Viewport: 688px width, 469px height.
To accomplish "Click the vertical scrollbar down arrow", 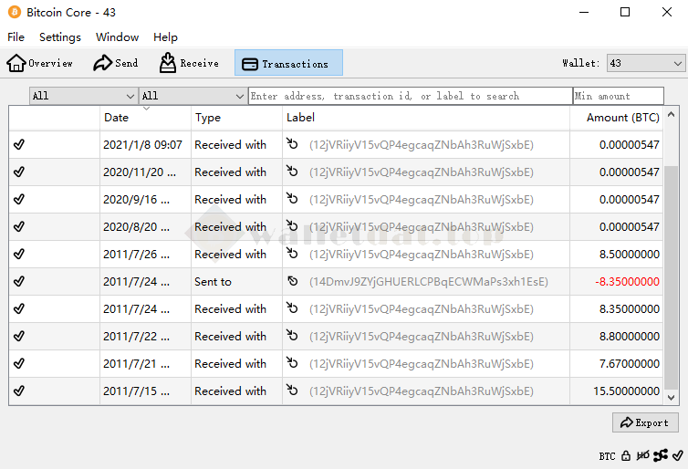I will pos(672,398).
